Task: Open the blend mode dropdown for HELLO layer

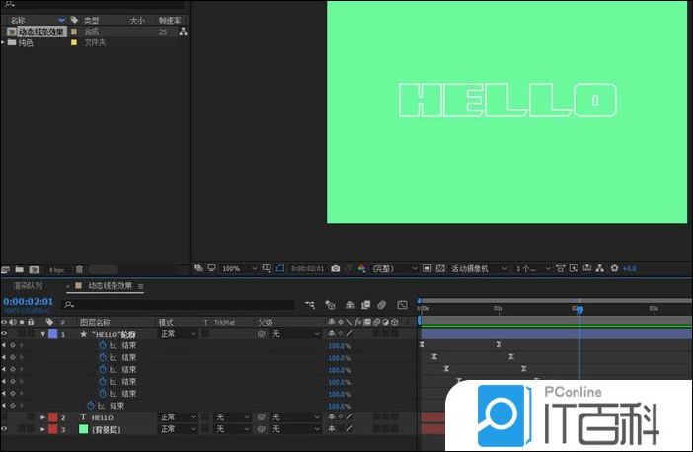Action: point(178,417)
